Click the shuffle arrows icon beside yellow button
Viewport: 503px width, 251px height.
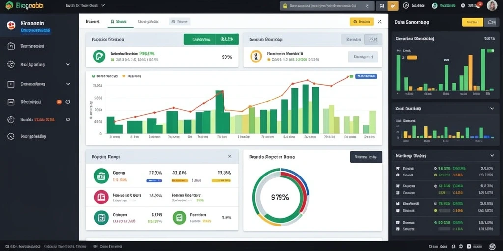tap(380, 22)
